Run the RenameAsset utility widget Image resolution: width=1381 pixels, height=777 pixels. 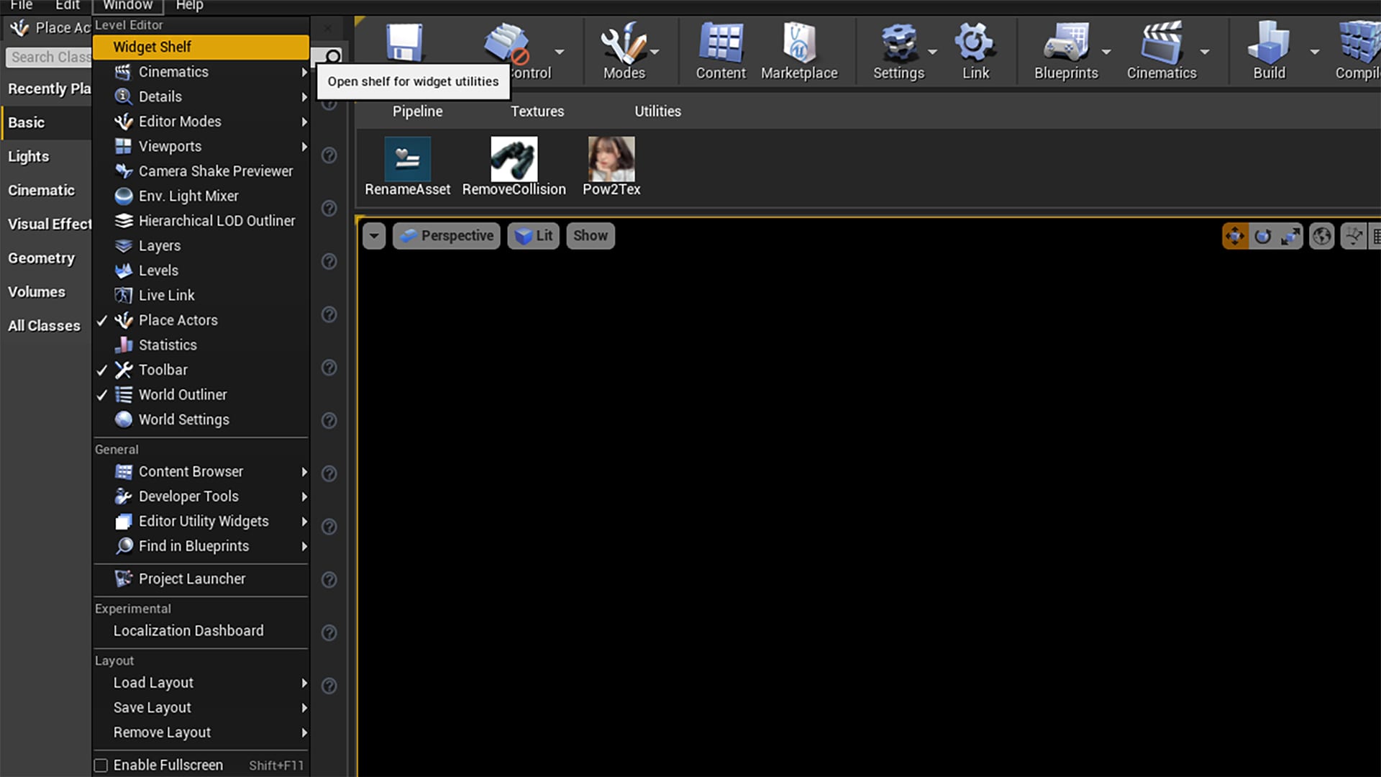407,159
